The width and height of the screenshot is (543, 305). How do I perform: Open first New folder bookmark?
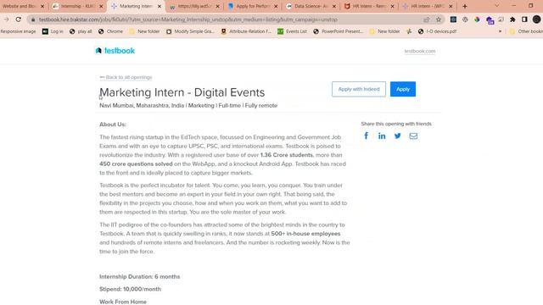point(144,31)
